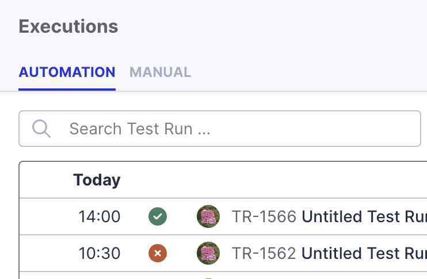Open Untitled Test Run title of TR-1566
Image resolution: width=427 pixels, height=279 pixels.
(x=364, y=216)
